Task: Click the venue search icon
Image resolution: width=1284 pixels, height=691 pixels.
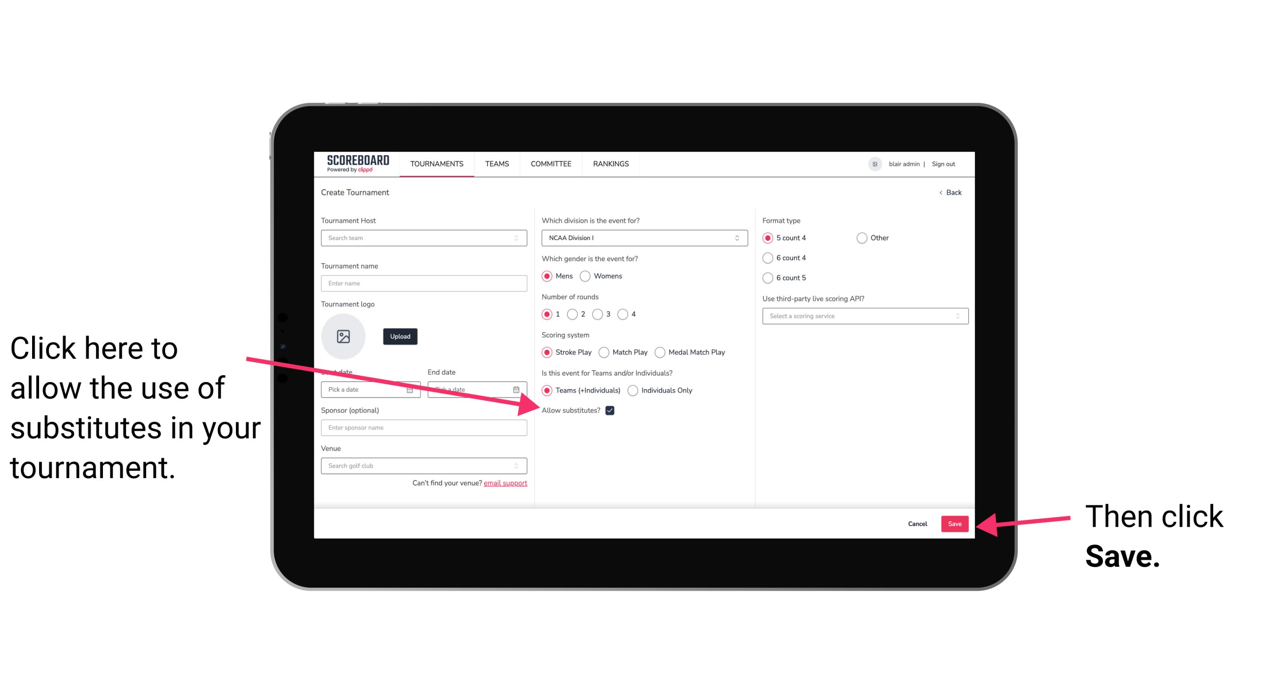Action: coord(518,466)
